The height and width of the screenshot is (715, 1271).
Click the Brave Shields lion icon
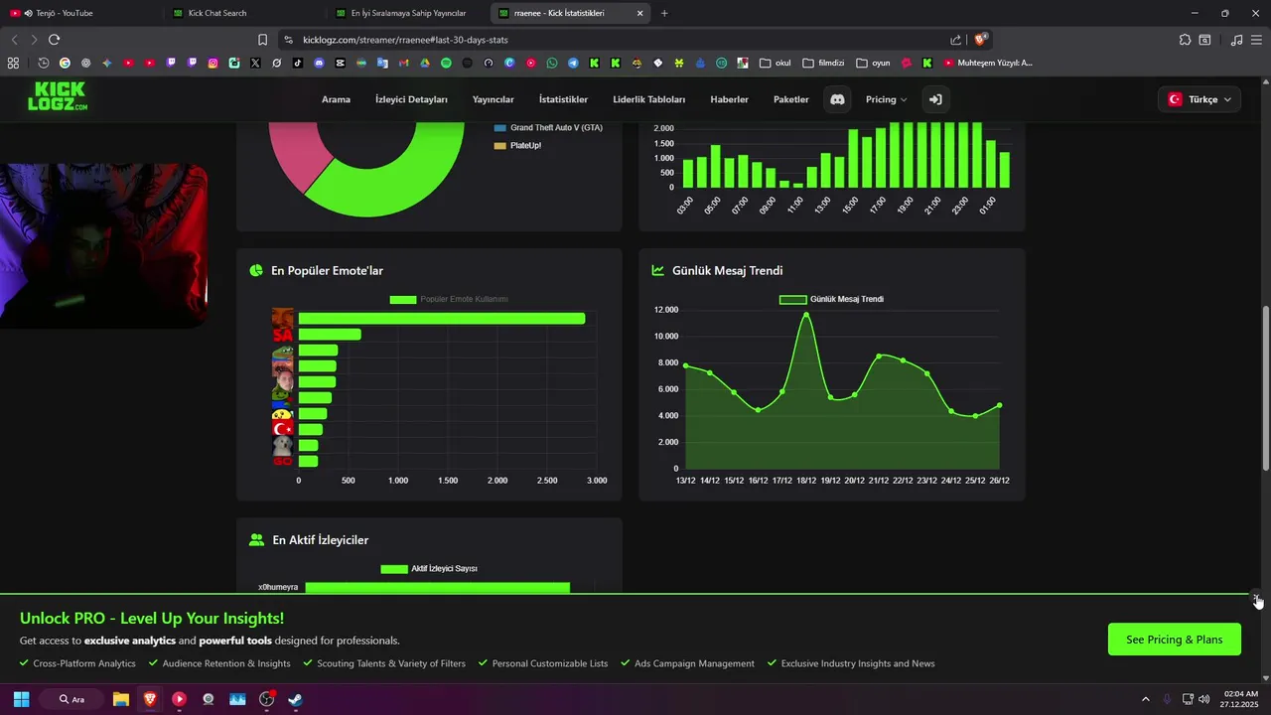(x=981, y=40)
